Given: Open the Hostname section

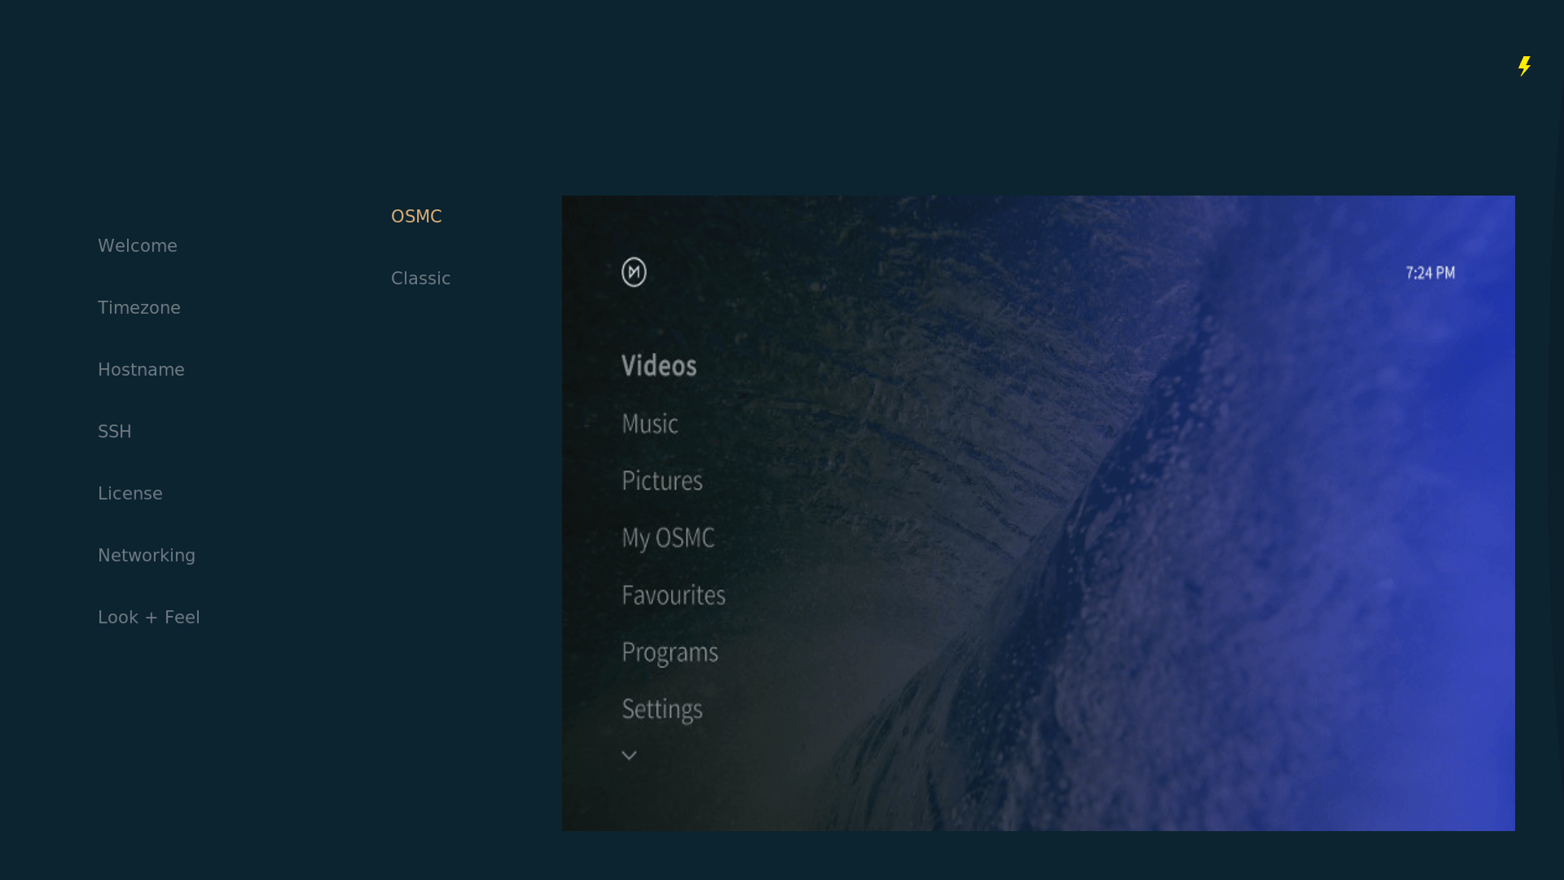Looking at the screenshot, I should tap(141, 370).
